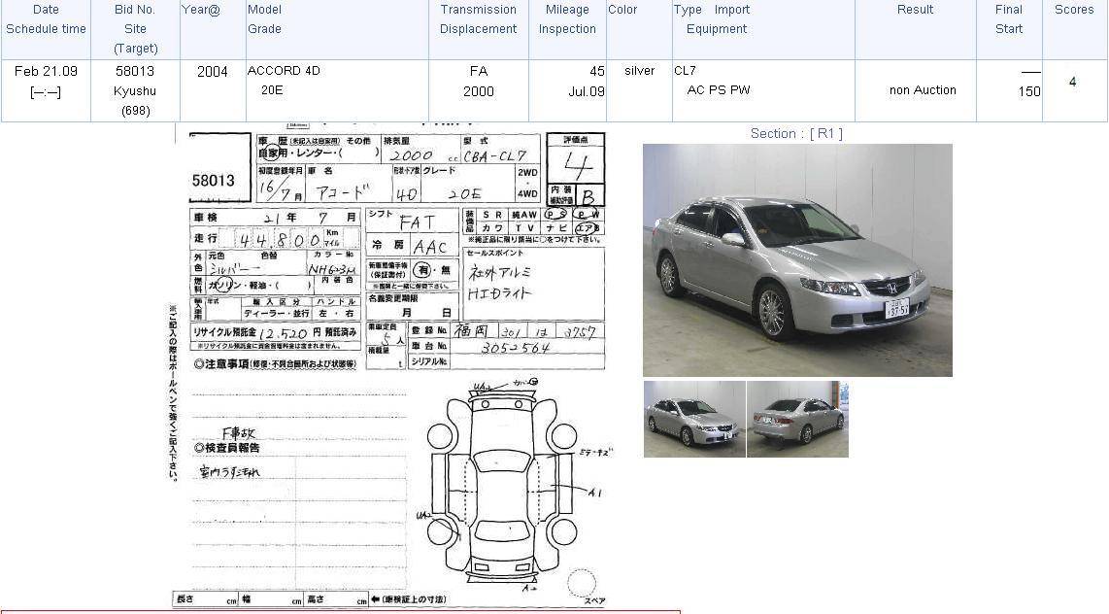Select the 20E grade text
The height and width of the screenshot is (614, 1109).
coord(272,89)
